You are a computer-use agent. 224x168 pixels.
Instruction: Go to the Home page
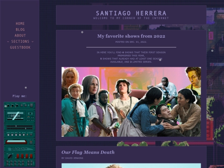[20, 24]
